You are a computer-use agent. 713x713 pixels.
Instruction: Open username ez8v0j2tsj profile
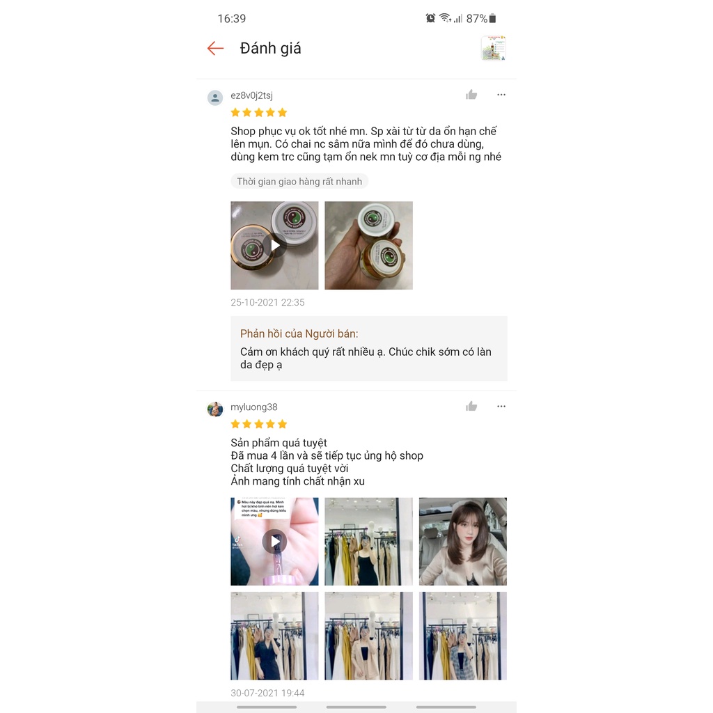pos(251,95)
